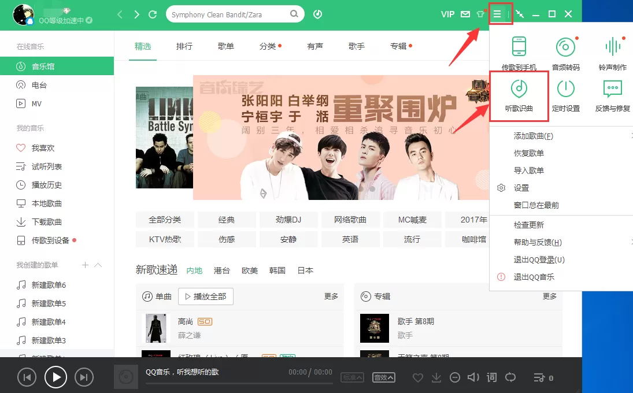
Task: Like the current song heart icon
Action: [418, 377]
